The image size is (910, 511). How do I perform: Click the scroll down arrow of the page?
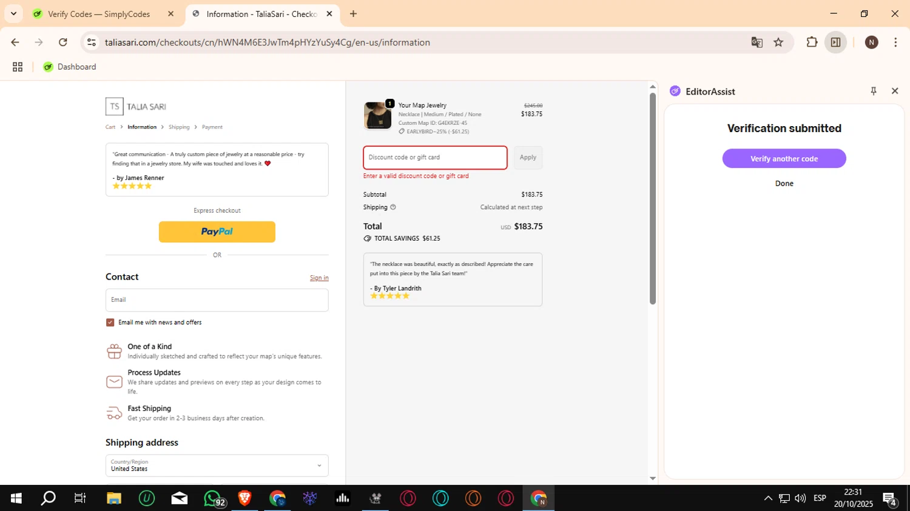pyautogui.click(x=653, y=478)
